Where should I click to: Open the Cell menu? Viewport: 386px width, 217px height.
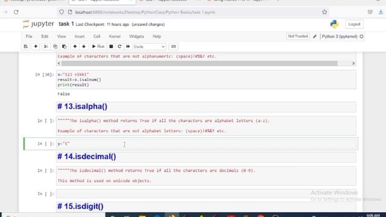coord(96,36)
